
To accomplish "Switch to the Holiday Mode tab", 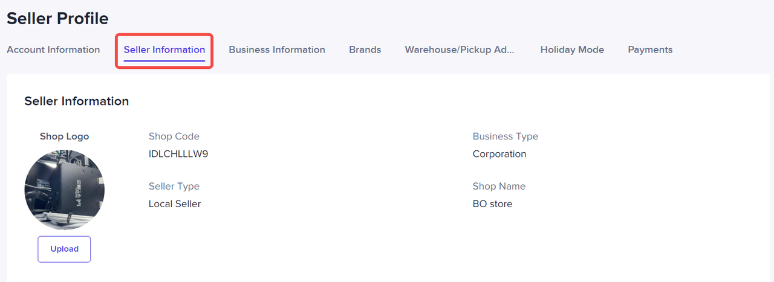I will click(x=572, y=50).
